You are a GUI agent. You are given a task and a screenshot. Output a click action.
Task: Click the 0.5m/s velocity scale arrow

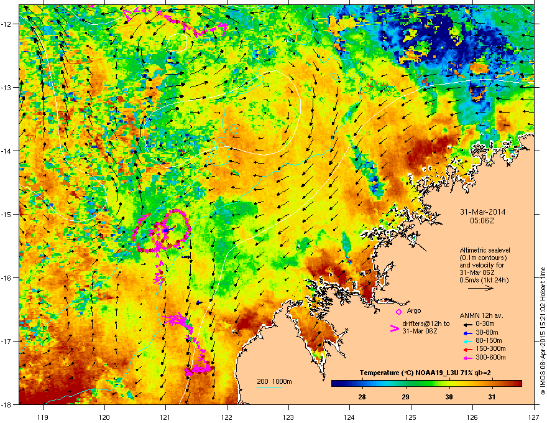pyautogui.click(x=480, y=288)
